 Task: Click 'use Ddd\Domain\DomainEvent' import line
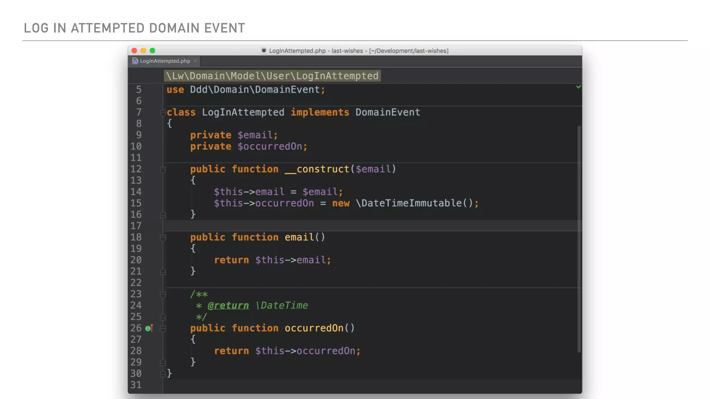(x=246, y=90)
